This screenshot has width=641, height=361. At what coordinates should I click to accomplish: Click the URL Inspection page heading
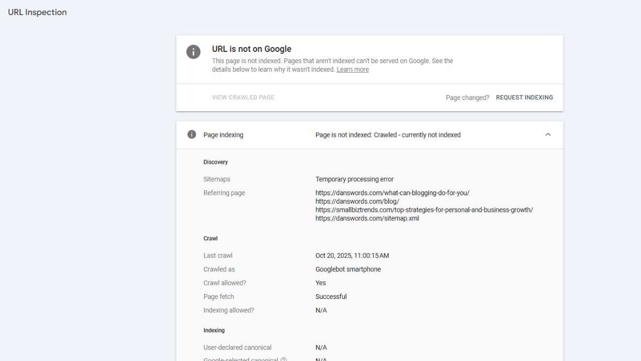[37, 12]
